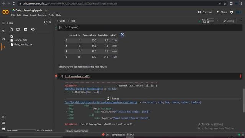The height and width of the screenshot is (138, 245).
Task: Open pandas core frame.py link
Action: [101, 102]
